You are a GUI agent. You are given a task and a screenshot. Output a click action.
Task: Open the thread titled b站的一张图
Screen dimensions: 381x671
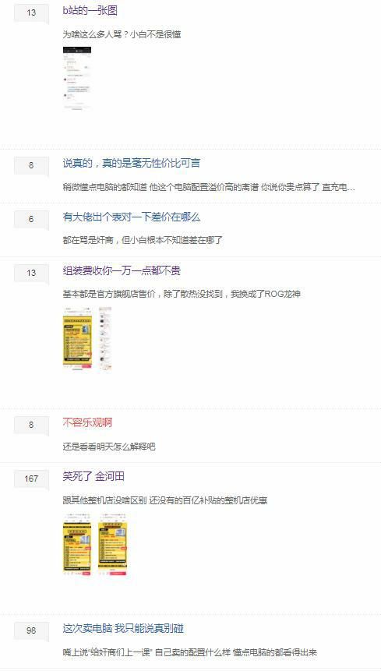[90, 11]
